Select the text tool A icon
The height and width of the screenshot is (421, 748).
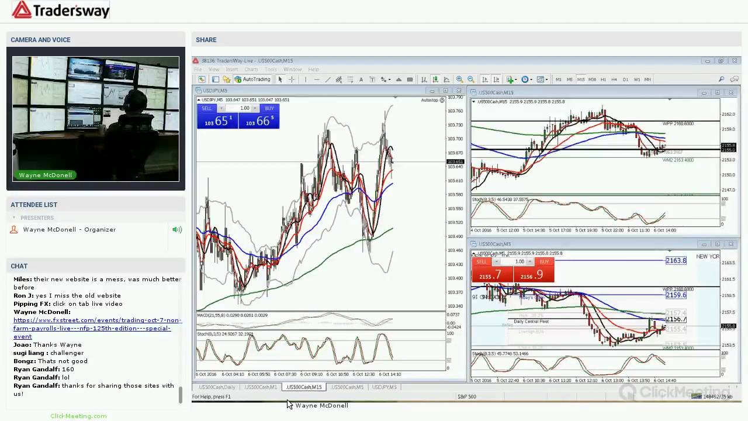pos(361,79)
